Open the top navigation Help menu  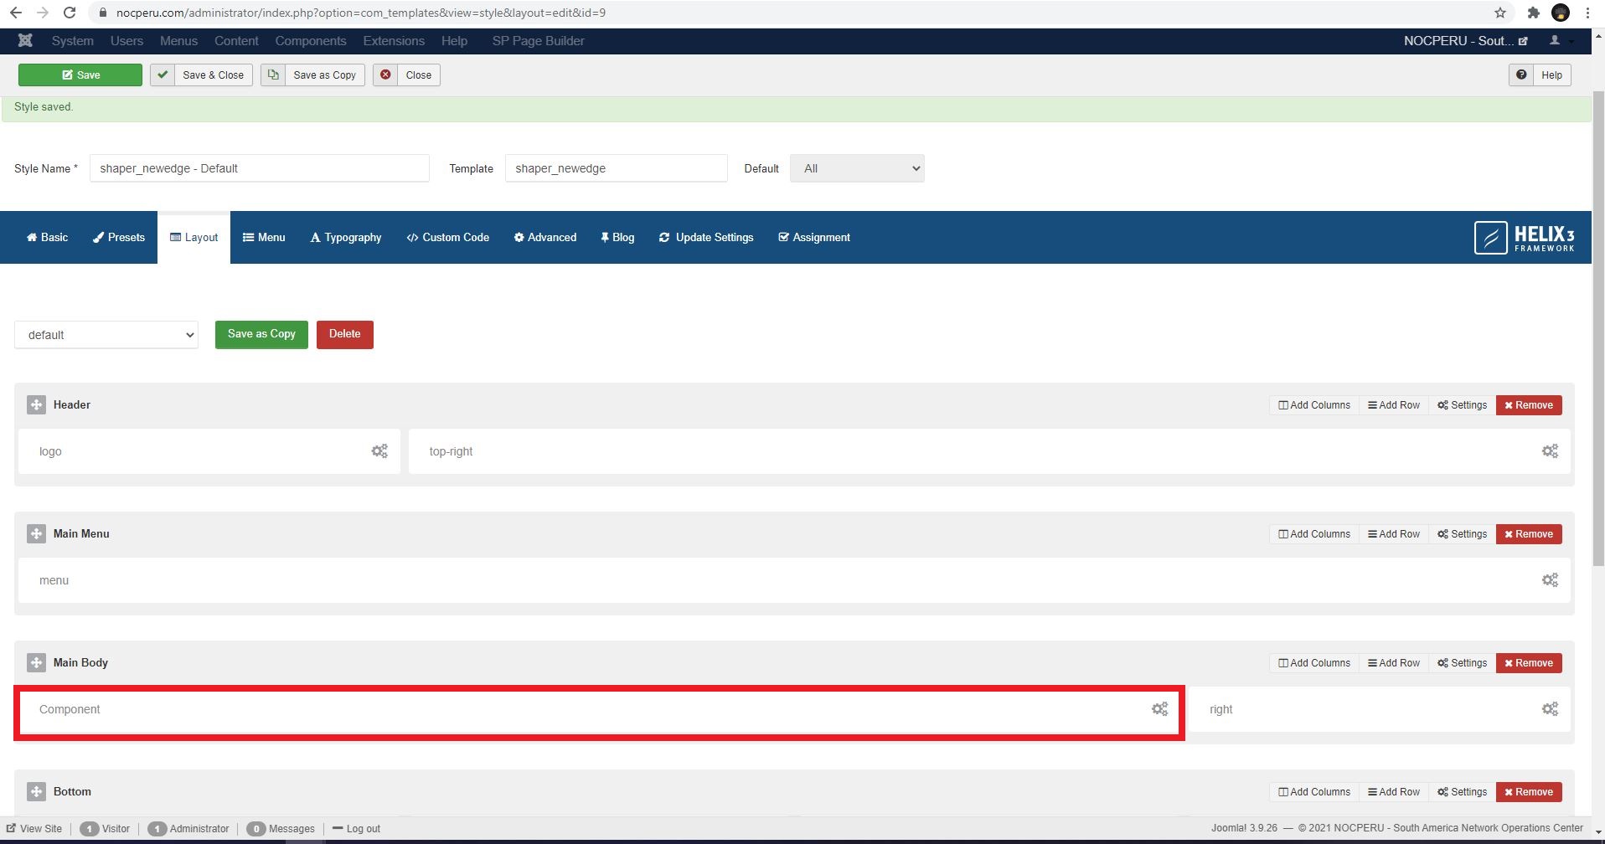point(454,41)
